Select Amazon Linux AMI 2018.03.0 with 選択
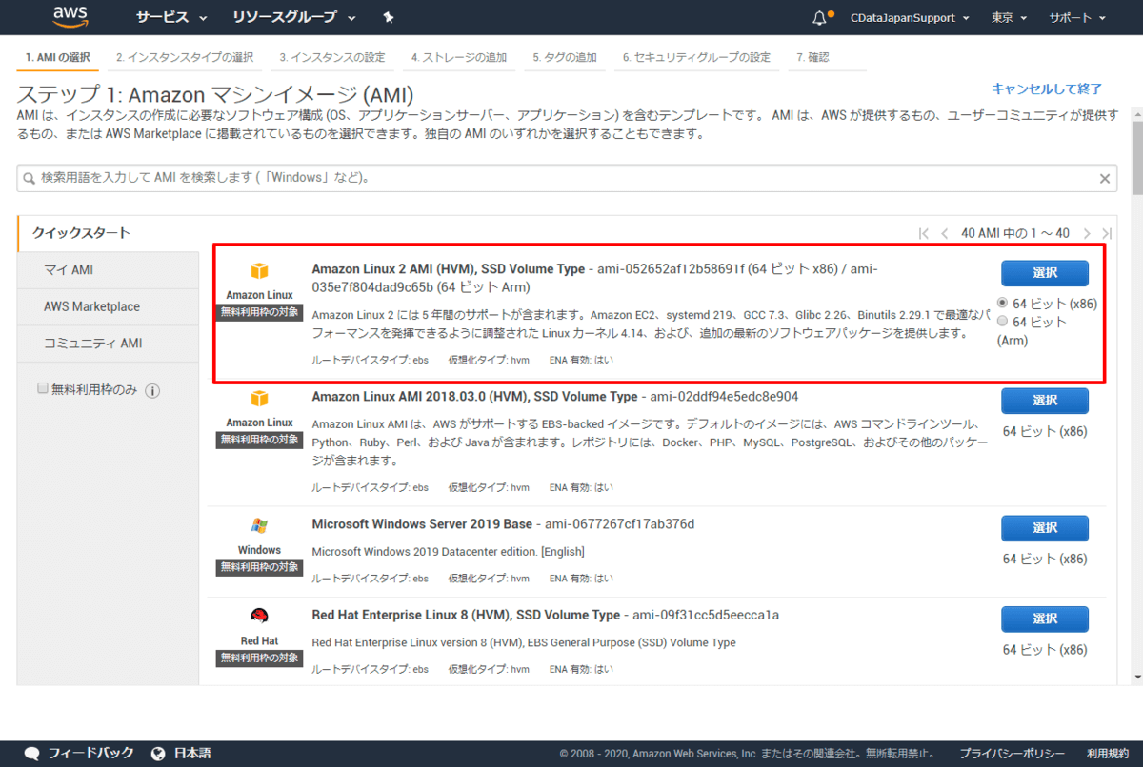1143x767 pixels. click(x=1044, y=401)
